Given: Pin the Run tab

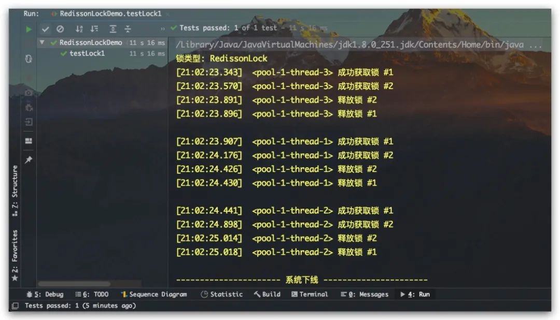Looking at the screenshot, I should (x=29, y=159).
